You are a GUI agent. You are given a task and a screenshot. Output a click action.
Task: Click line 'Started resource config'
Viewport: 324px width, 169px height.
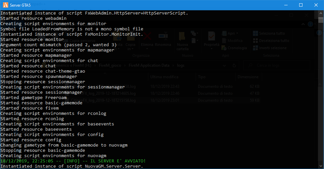(31, 140)
